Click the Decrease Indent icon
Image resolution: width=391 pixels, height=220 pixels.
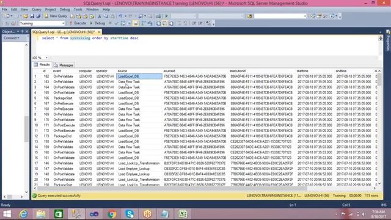click(x=194, y=23)
